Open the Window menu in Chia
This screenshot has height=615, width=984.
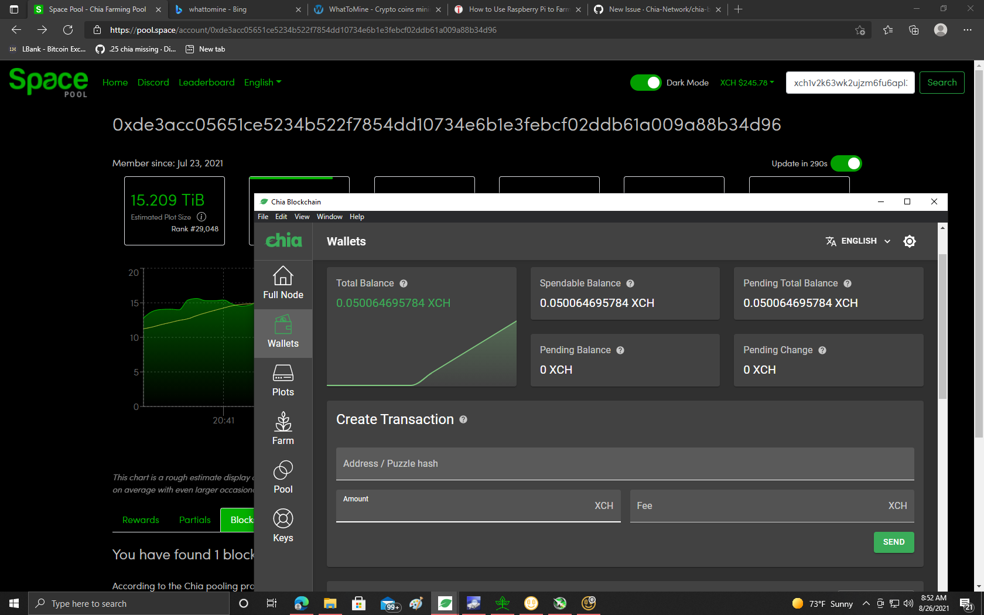[330, 217]
